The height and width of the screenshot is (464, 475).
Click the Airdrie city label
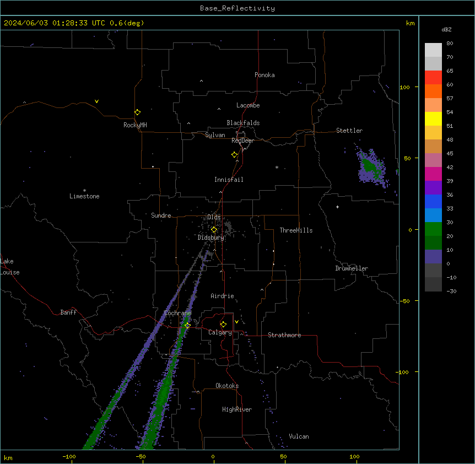[222, 296]
